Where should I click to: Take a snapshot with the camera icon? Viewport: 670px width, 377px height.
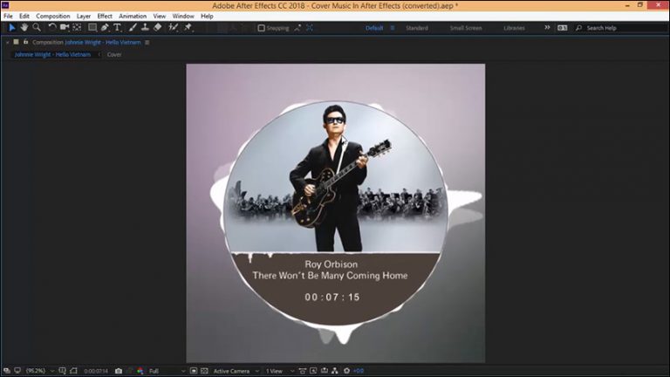pyautogui.click(x=119, y=371)
